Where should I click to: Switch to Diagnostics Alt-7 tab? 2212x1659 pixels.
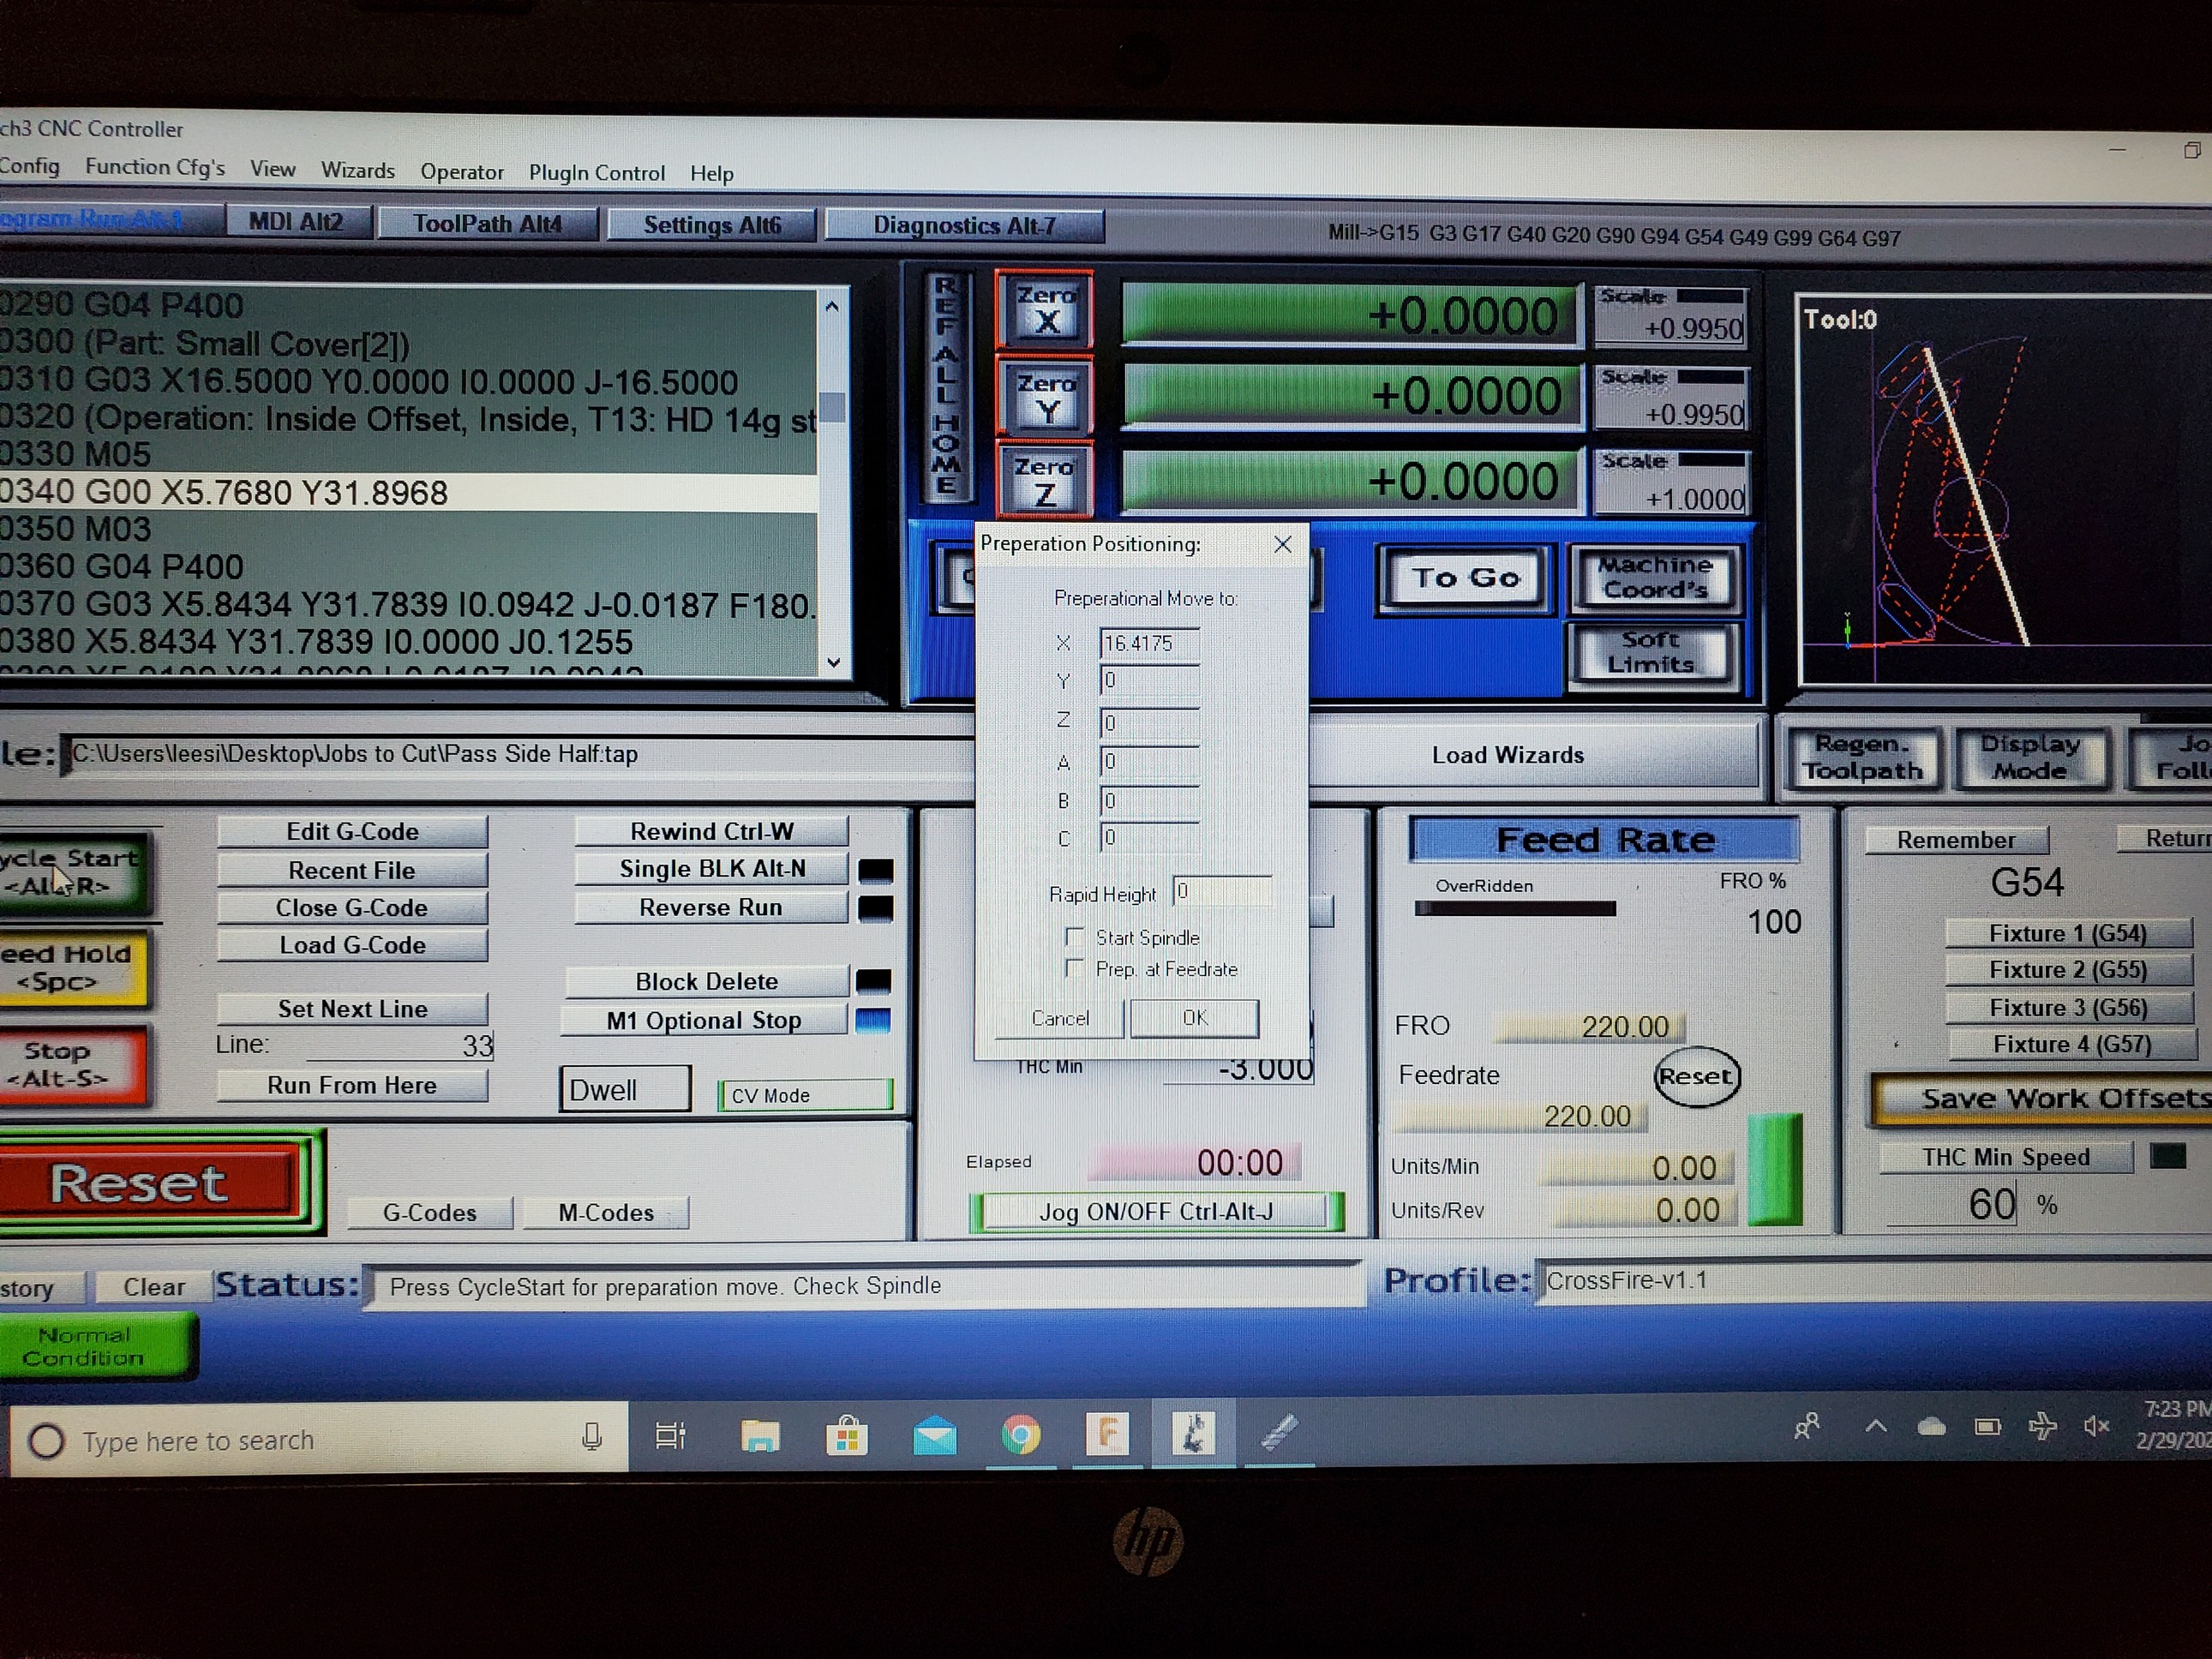(x=964, y=225)
